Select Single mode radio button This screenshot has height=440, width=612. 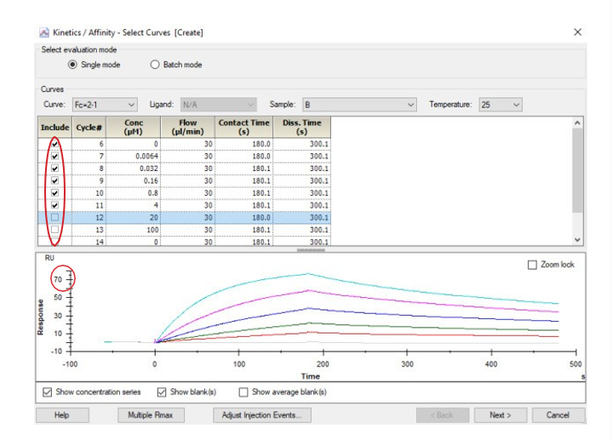[x=72, y=65]
